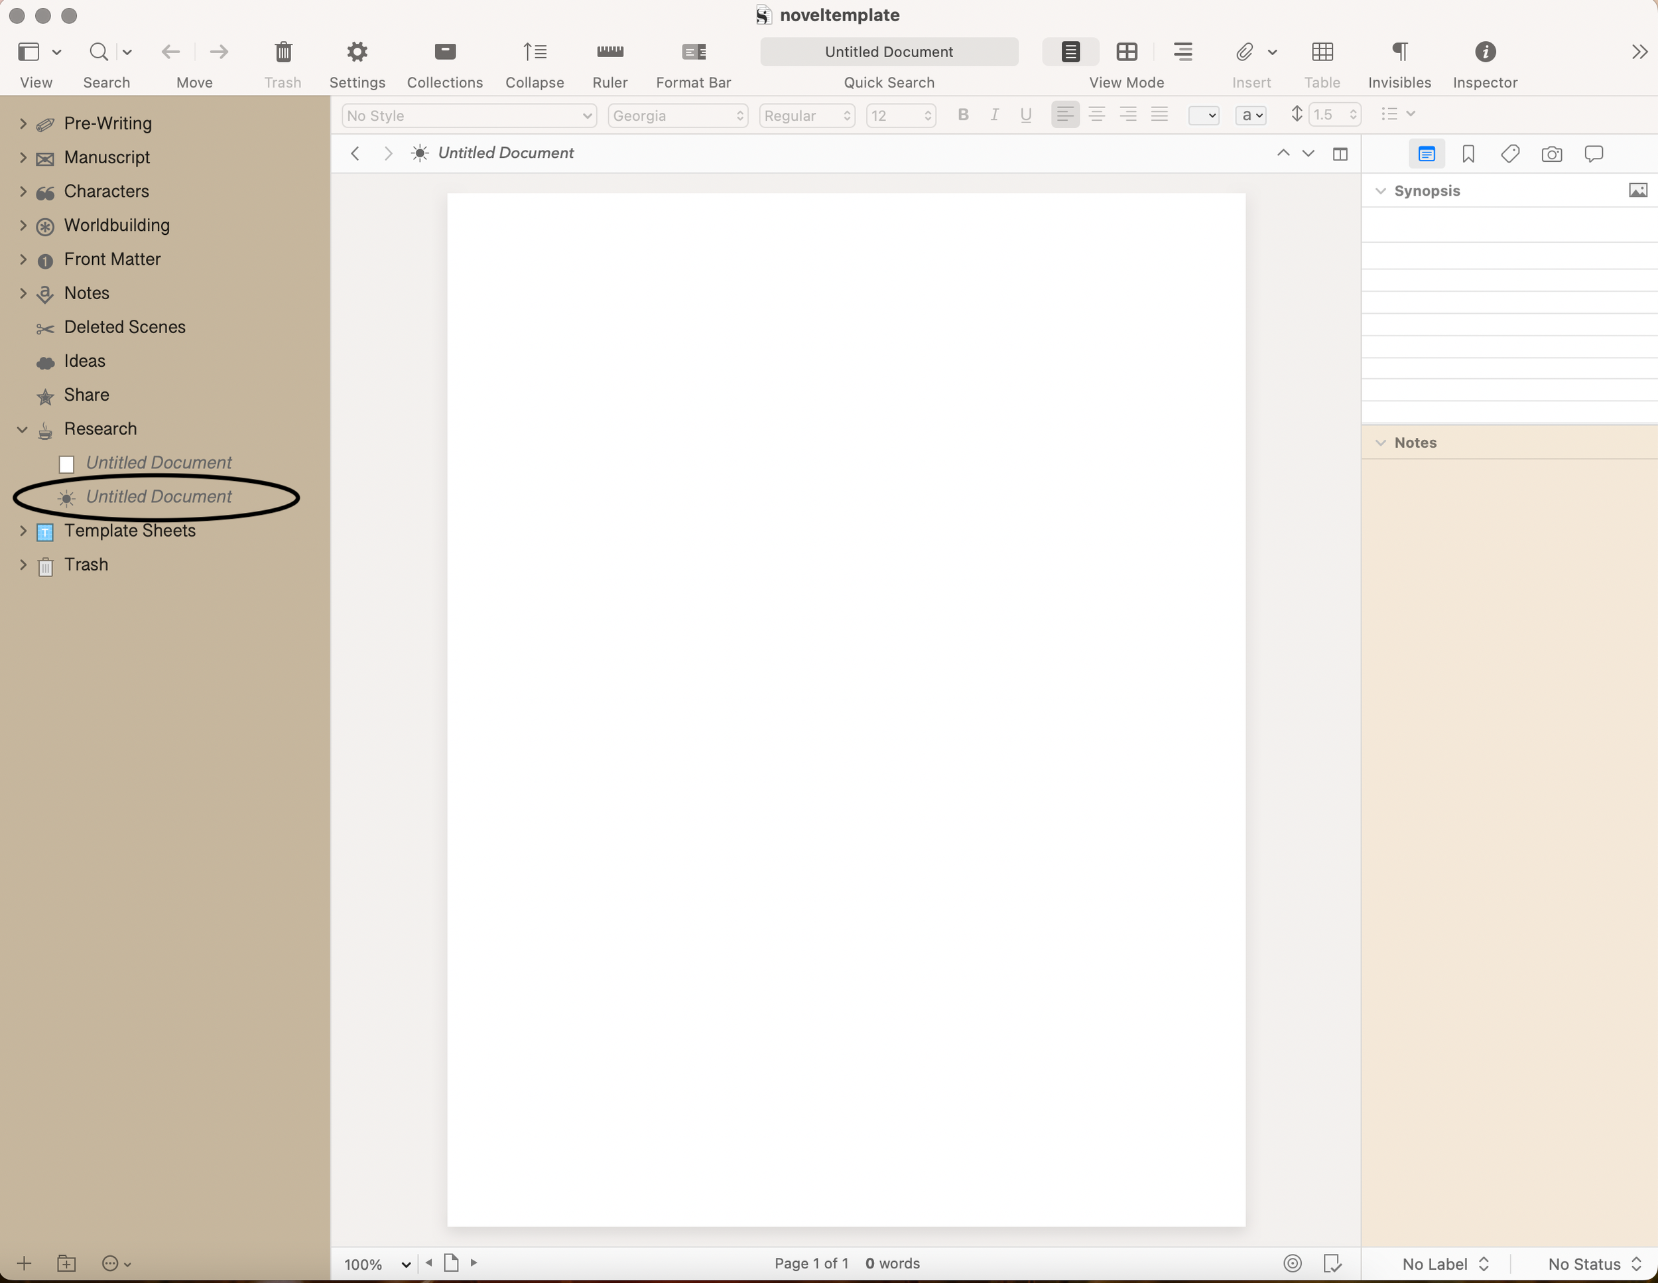Open Snapshots camera tab in inspector
This screenshot has height=1283, width=1658.
coord(1552,154)
